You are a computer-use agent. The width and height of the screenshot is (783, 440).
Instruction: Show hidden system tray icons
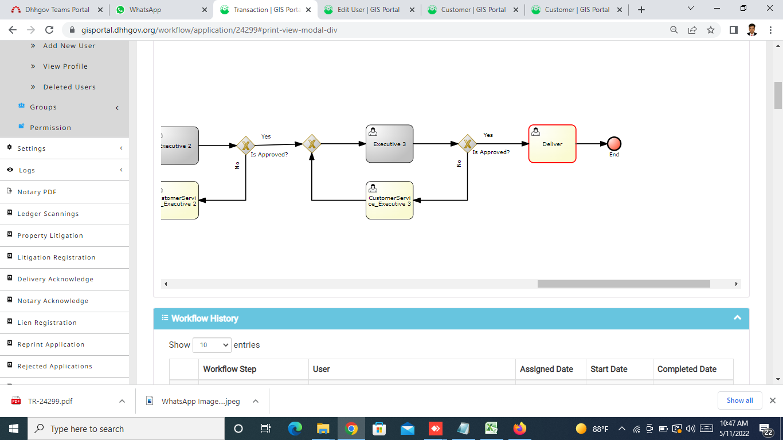point(621,429)
